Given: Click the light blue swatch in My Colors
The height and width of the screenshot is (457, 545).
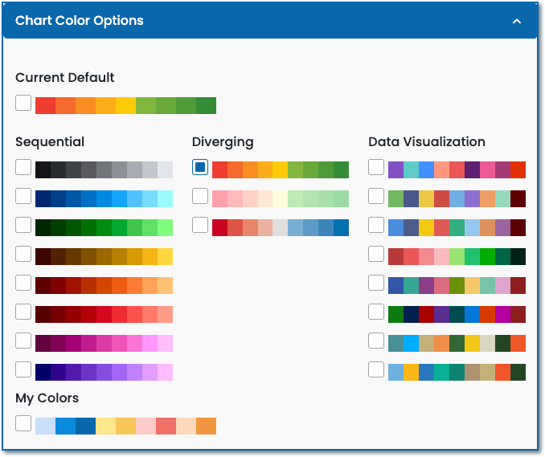Looking at the screenshot, I should click(x=45, y=426).
